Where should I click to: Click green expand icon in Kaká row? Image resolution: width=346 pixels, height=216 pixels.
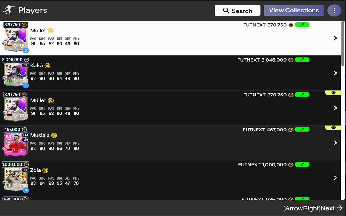click(x=302, y=60)
